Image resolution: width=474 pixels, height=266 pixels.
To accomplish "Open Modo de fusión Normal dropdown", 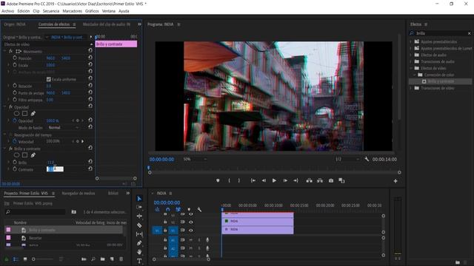I will tap(64, 128).
